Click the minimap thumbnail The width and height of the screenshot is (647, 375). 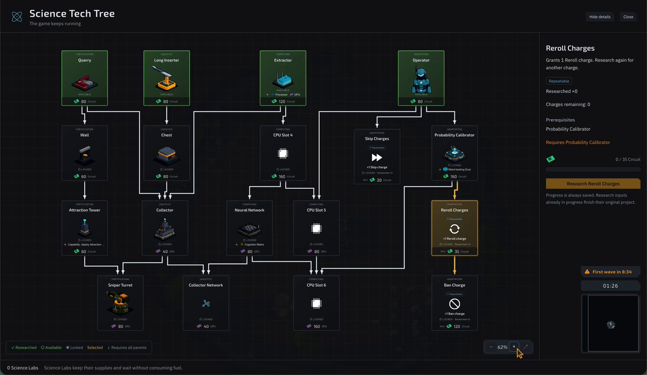611,324
